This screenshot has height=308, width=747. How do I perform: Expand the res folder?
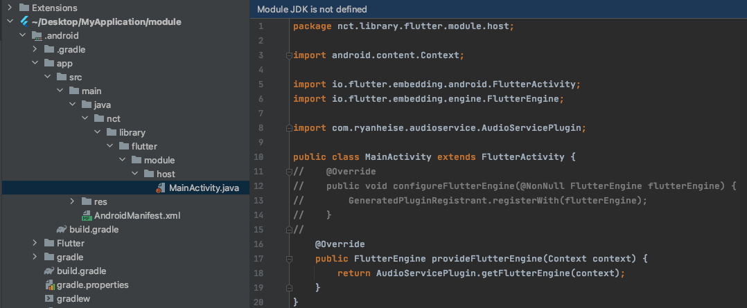click(x=72, y=201)
